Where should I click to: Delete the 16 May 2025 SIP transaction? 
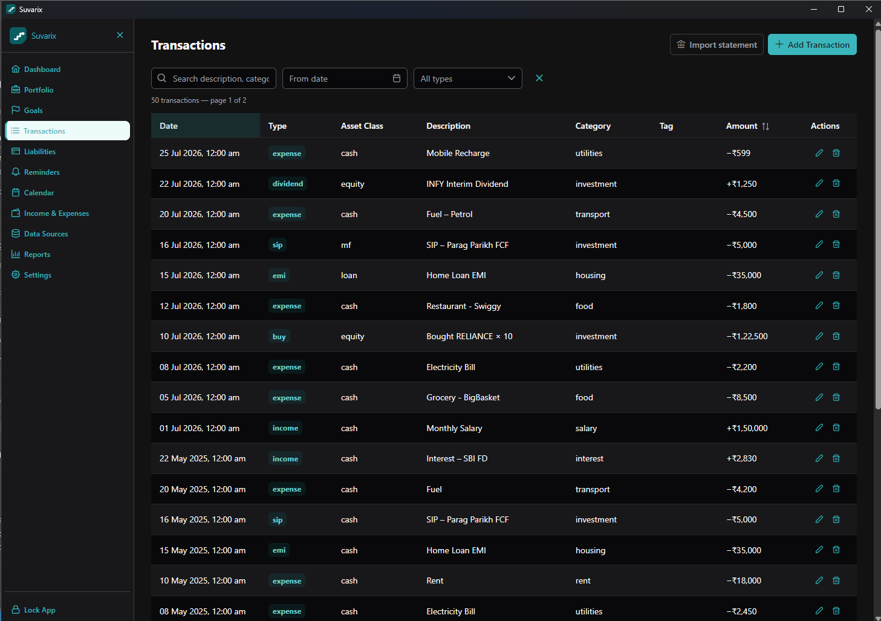836,519
